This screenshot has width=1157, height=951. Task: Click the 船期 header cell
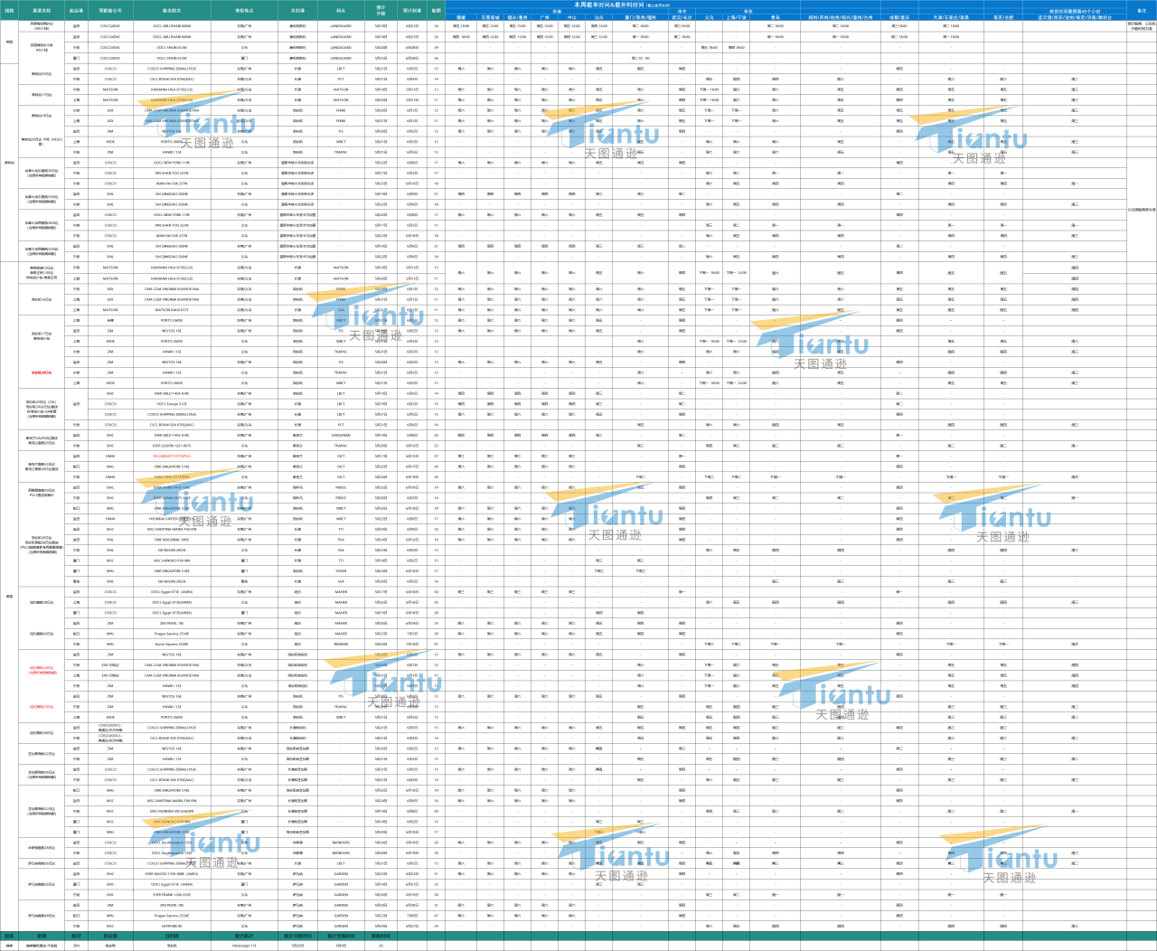point(437,11)
